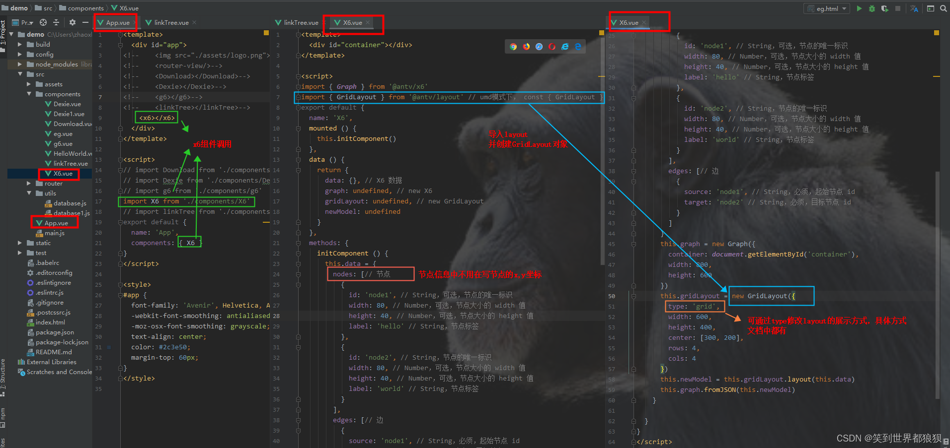Expand the build folder
950x448 pixels.
(20, 44)
